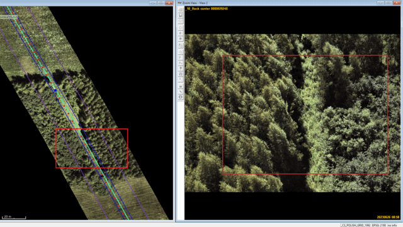This screenshot has height=227, width=403.
Task: Click the save (floppy disk) toolbar icon
Action: coord(181,15)
